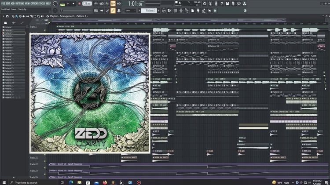Open the browser panel icon
The image size is (330, 185).
pos(187,11)
